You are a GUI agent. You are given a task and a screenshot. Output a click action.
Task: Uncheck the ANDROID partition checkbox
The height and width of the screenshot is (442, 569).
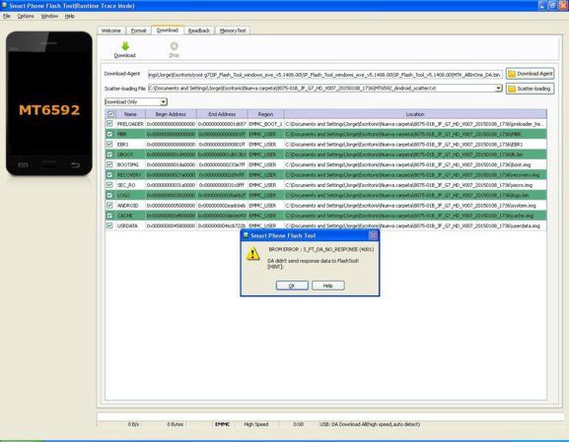[x=109, y=205]
